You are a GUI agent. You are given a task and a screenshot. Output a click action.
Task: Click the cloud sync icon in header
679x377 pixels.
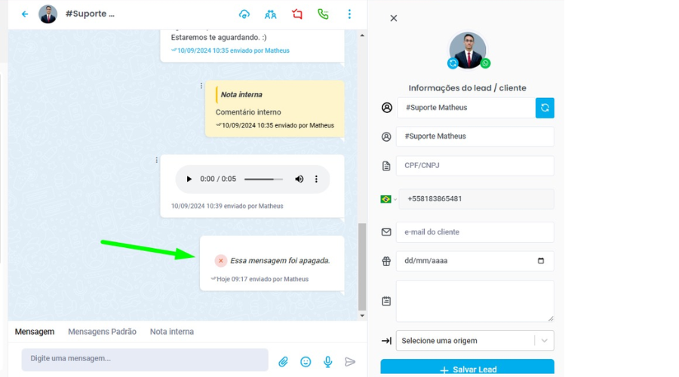pos(244,14)
